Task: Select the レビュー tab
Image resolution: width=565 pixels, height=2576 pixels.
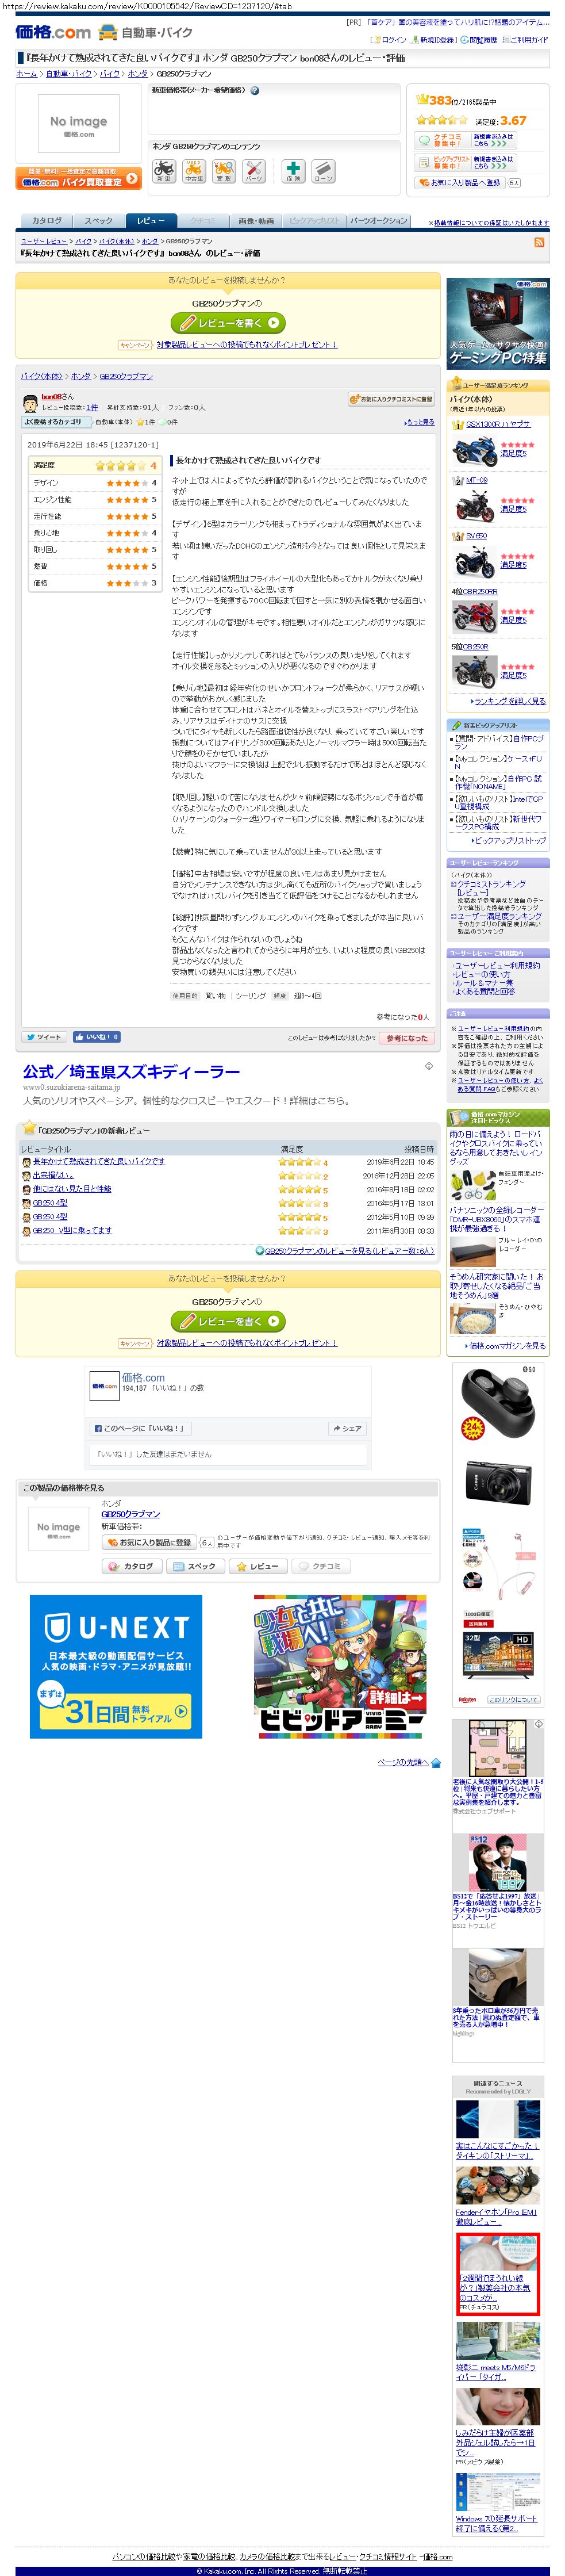Action: (x=151, y=221)
